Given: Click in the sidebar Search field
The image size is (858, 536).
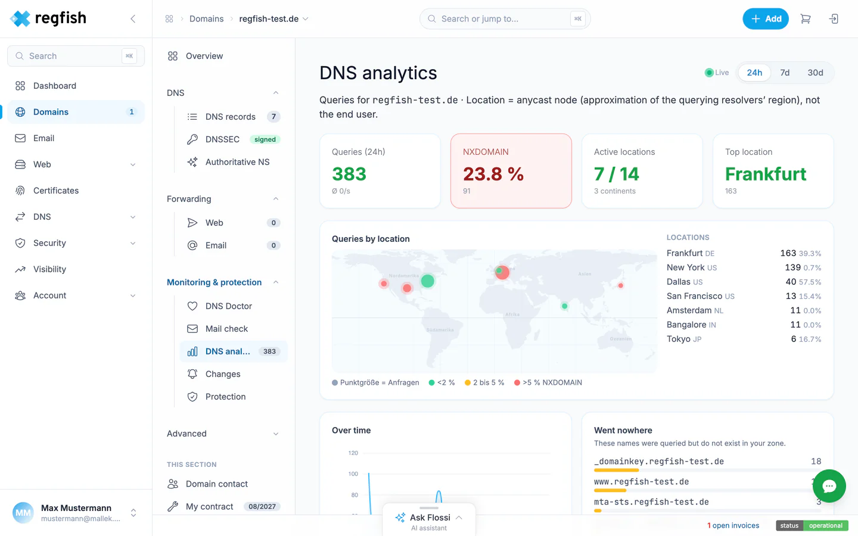Looking at the screenshot, I should click(76, 56).
